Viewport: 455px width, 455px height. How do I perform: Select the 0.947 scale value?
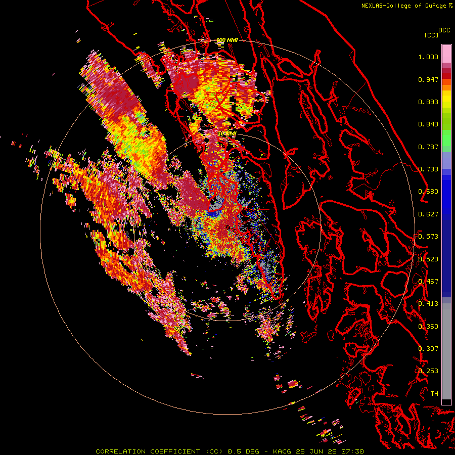tap(428, 79)
